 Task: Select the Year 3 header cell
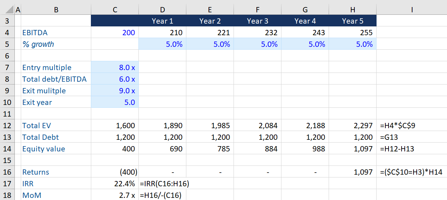point(257,21)
